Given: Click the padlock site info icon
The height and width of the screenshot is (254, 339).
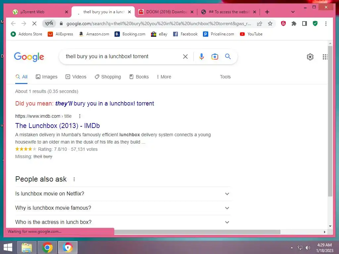Looking at the screenshot, I should [61, 23].
